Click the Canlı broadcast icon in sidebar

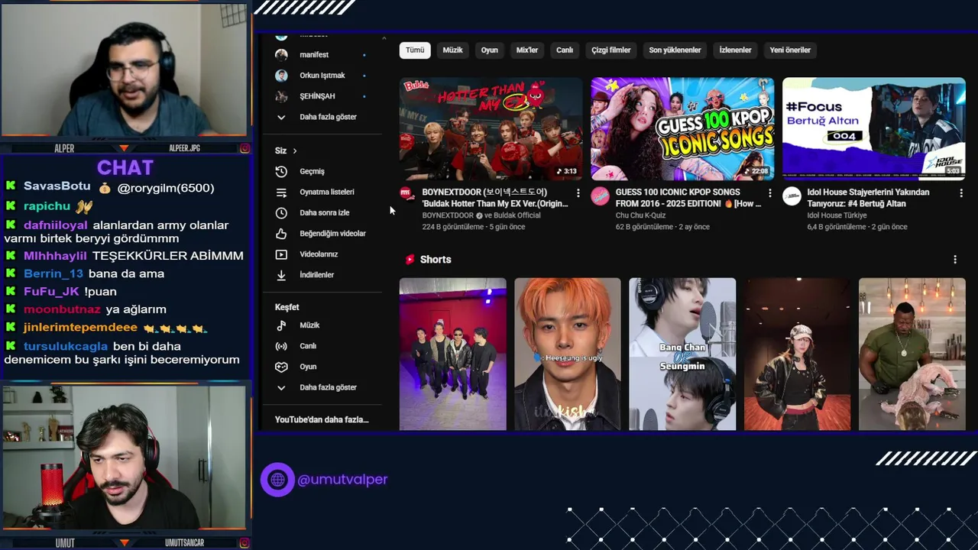point(281,345)
